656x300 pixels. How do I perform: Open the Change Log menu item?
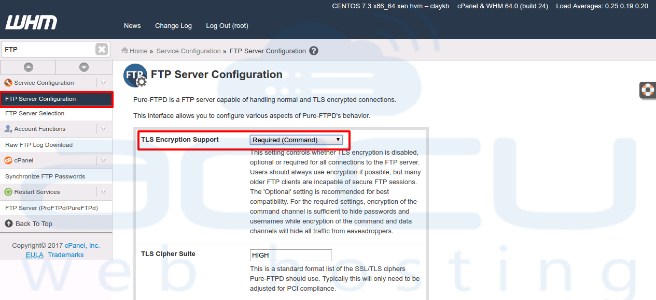(173, 25)
